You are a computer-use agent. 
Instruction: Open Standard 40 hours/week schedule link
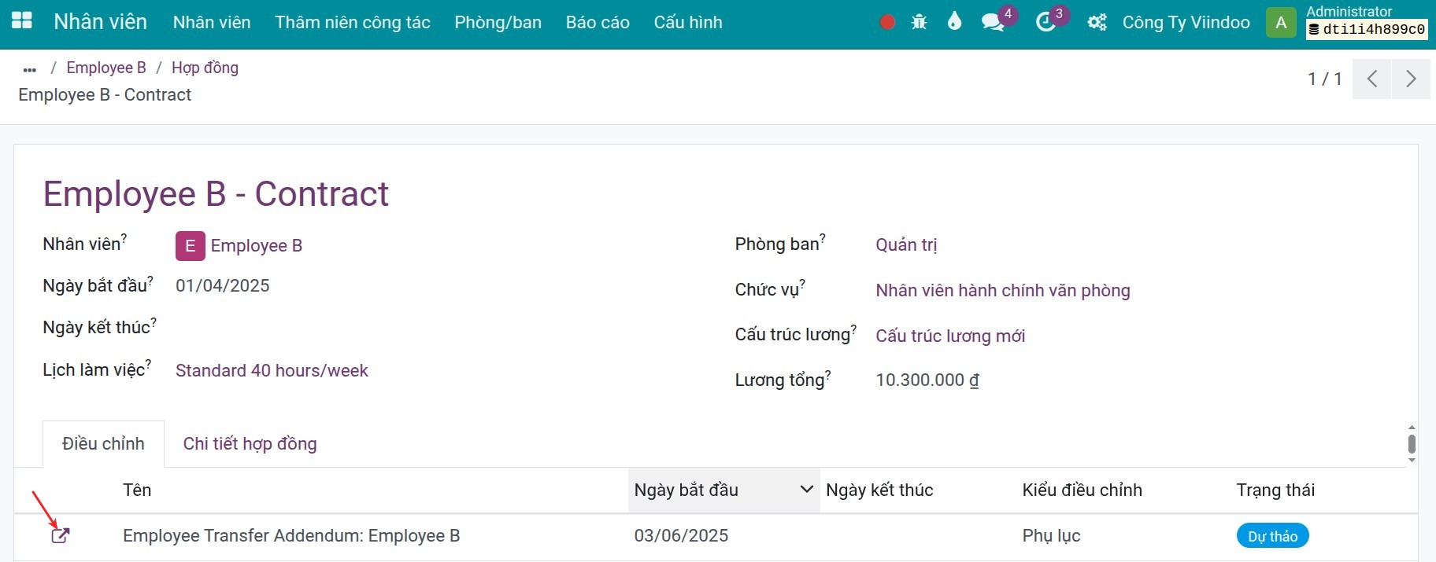click(x=272, y=370)
